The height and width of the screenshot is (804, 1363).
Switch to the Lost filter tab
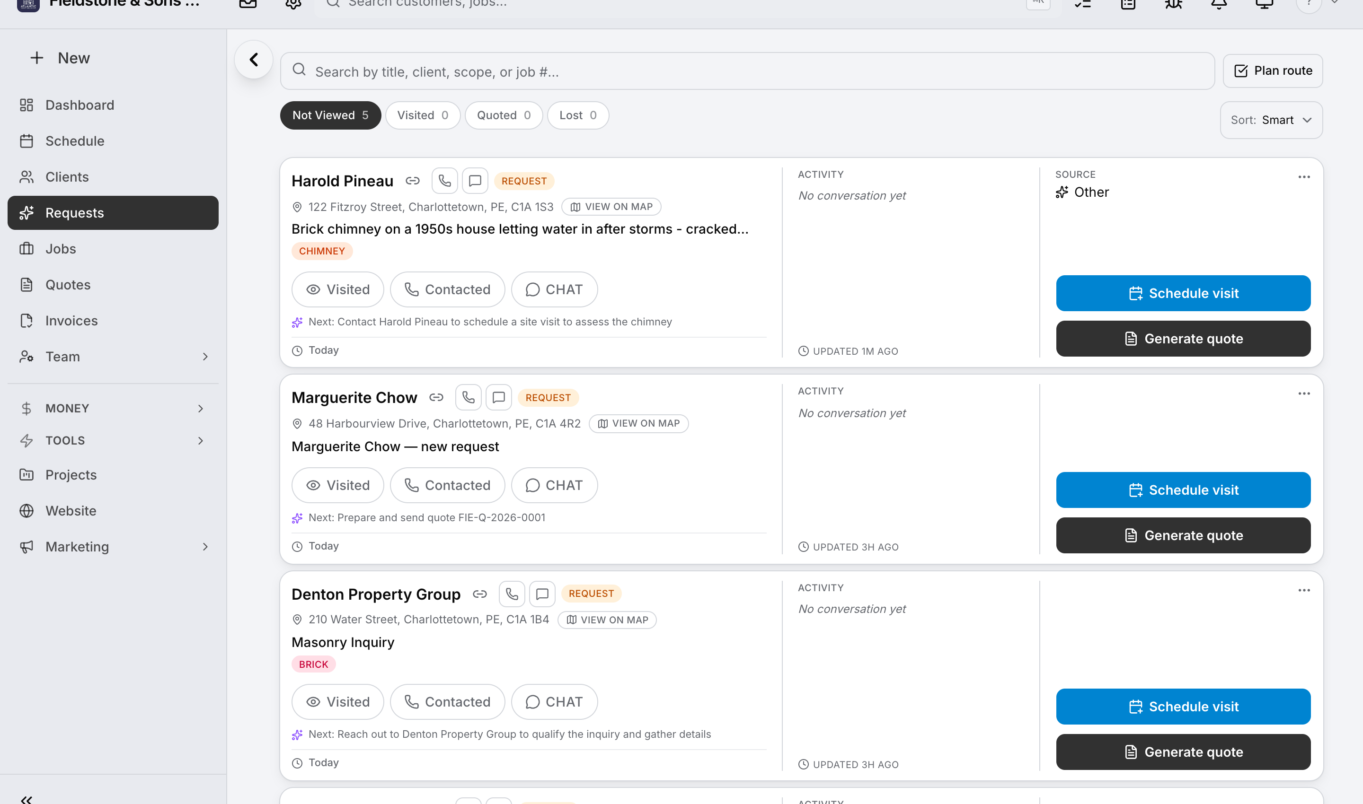[x=578, y=115]
